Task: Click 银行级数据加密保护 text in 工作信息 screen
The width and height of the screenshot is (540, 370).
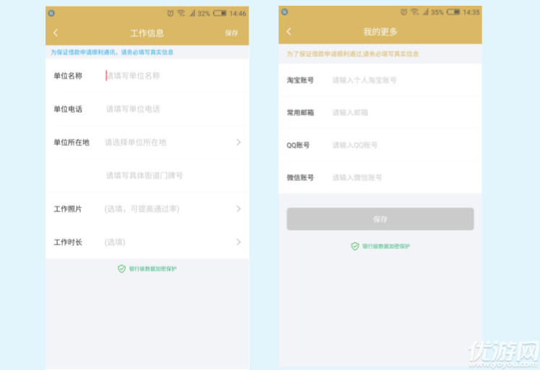Action: 153,269
